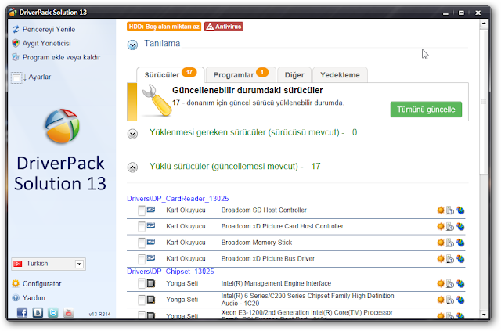Click the info document icon for Broadcom Memory Stick
This screenshot has height=331, width=501.
coord(450,243)
